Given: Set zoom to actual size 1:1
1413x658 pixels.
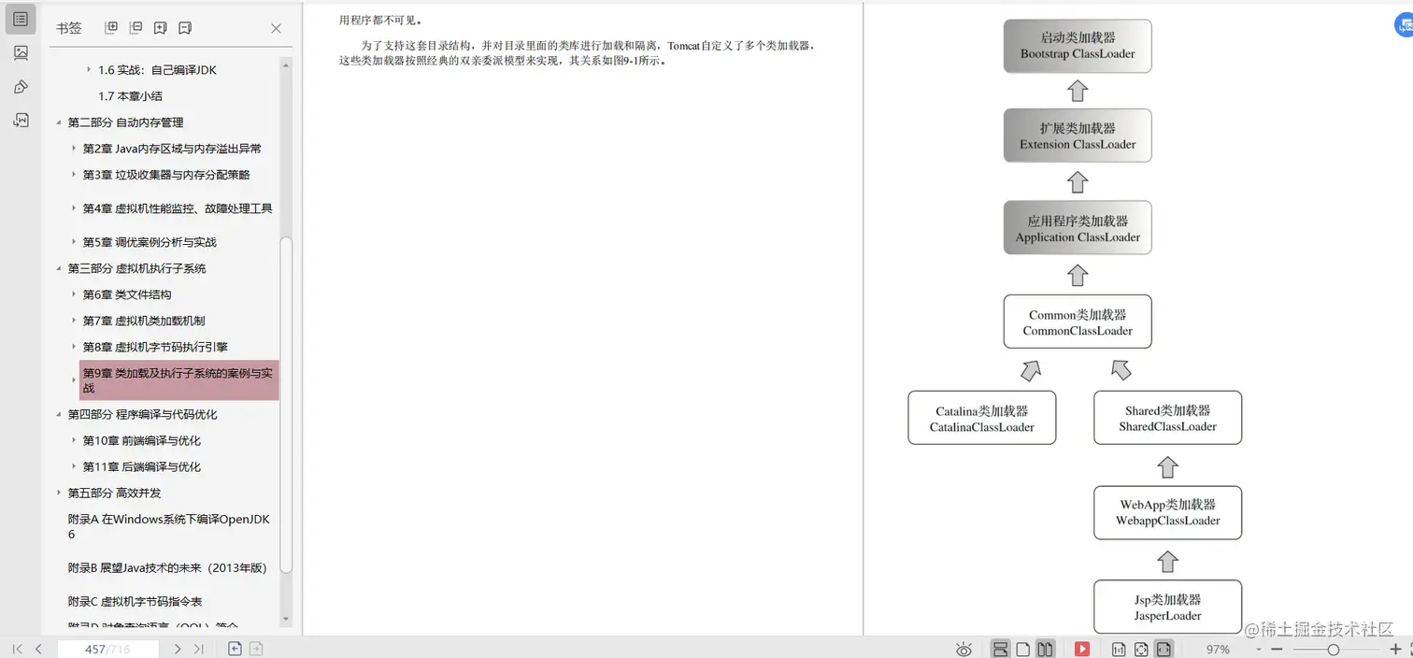Looking at the screenshot, I should coord(1119,649).
